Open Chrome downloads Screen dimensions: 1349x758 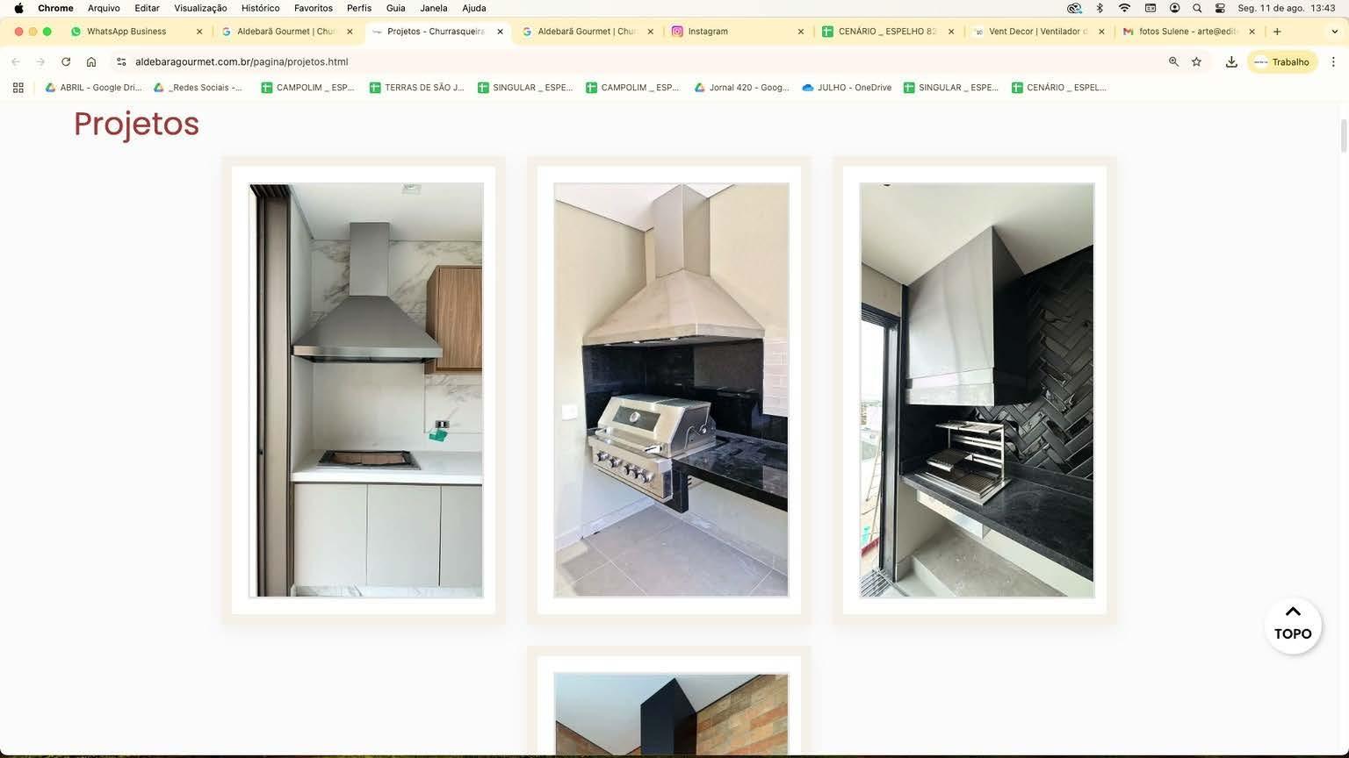pos(1231,61)
